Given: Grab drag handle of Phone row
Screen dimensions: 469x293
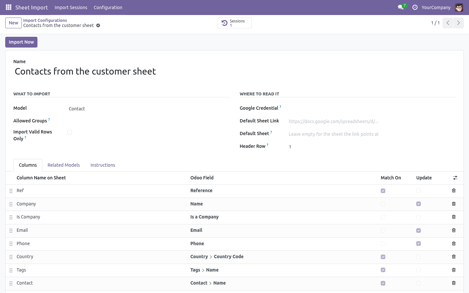Looking at the screenshot, I should (x=11, y=244).
